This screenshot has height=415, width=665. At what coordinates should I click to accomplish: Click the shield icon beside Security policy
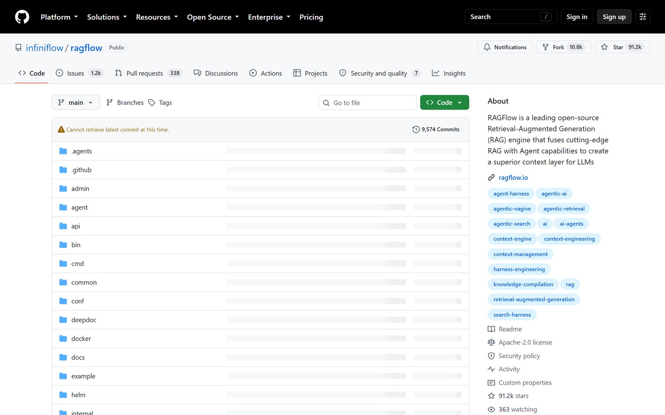pos(491,356)
